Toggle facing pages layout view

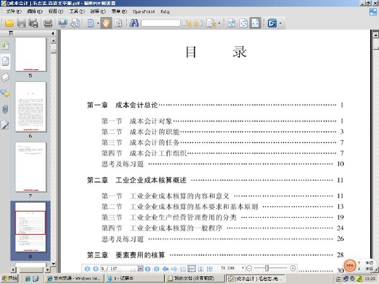[201, 269]
